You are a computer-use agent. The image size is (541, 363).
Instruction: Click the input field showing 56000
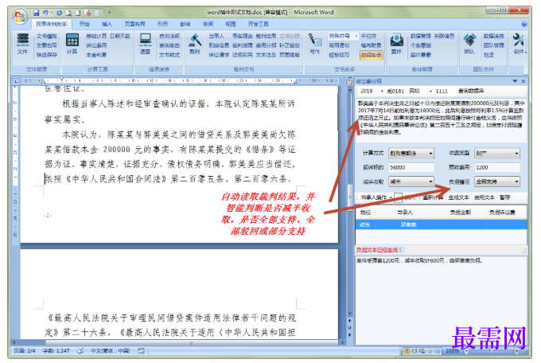pos(411,167)
